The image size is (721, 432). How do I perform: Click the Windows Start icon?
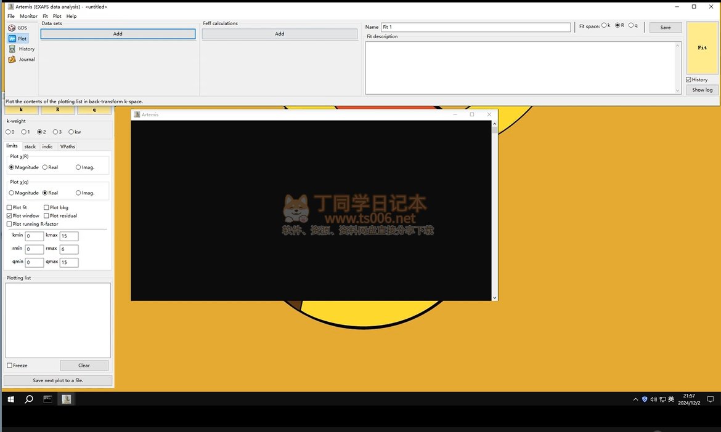(x=10, y=399)
